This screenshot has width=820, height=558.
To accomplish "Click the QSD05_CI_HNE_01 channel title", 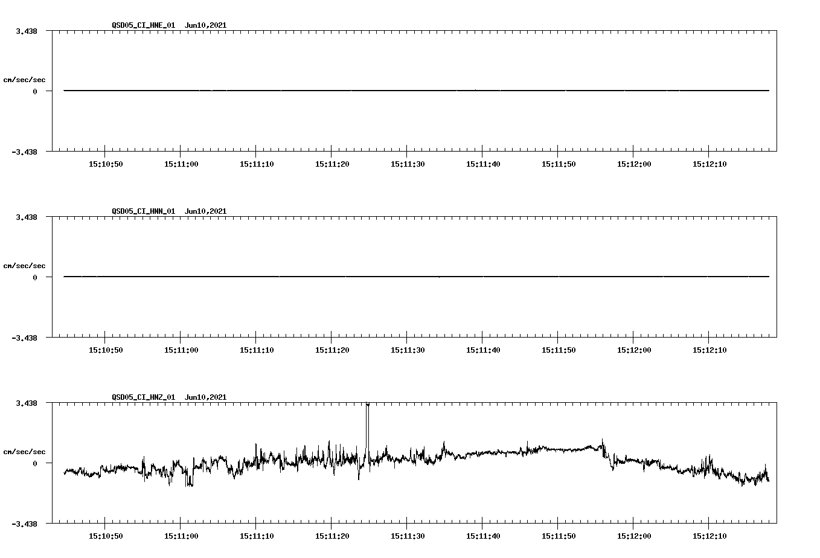I will click(x=144, y=25).
